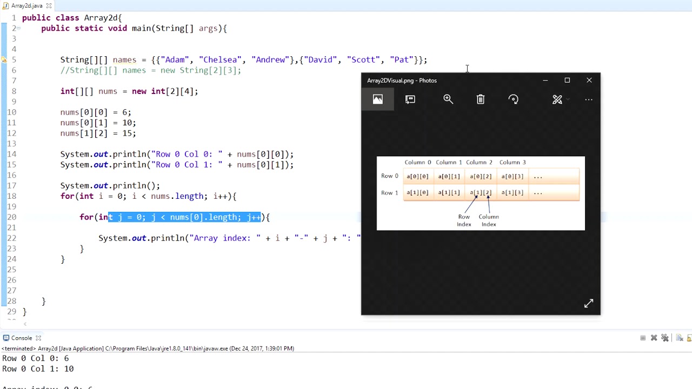Close the Photos window
This screenshot has width=692, height=389.
[589, 81]
